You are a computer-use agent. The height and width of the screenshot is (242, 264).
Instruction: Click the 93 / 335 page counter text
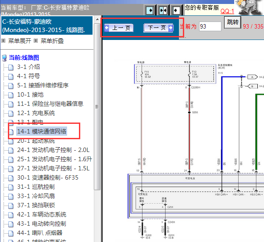(x=253, y=26)
